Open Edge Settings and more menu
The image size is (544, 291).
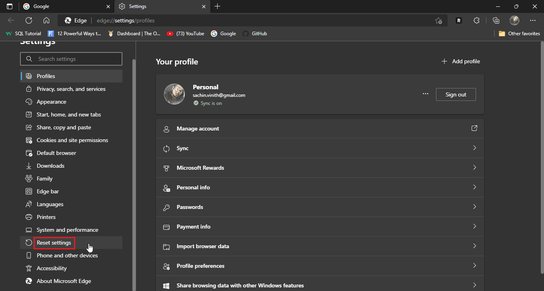pyautogui.click(x=532, y=20)
